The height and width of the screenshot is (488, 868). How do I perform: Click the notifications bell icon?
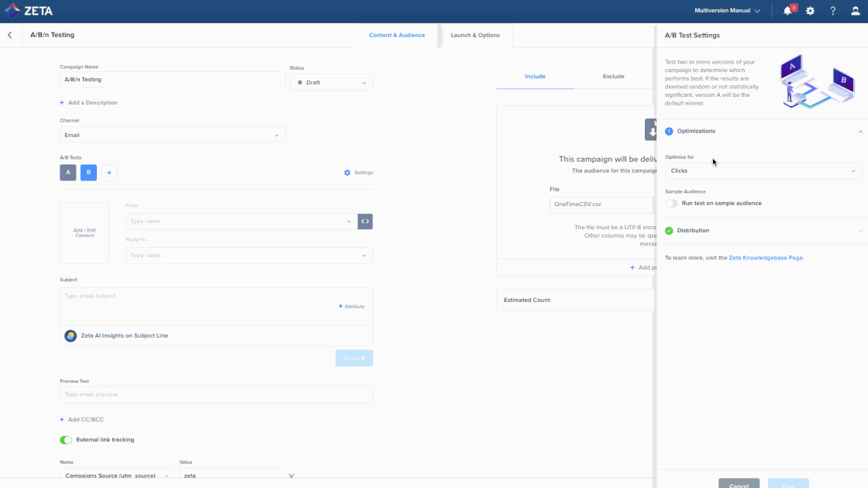point(787,11)
